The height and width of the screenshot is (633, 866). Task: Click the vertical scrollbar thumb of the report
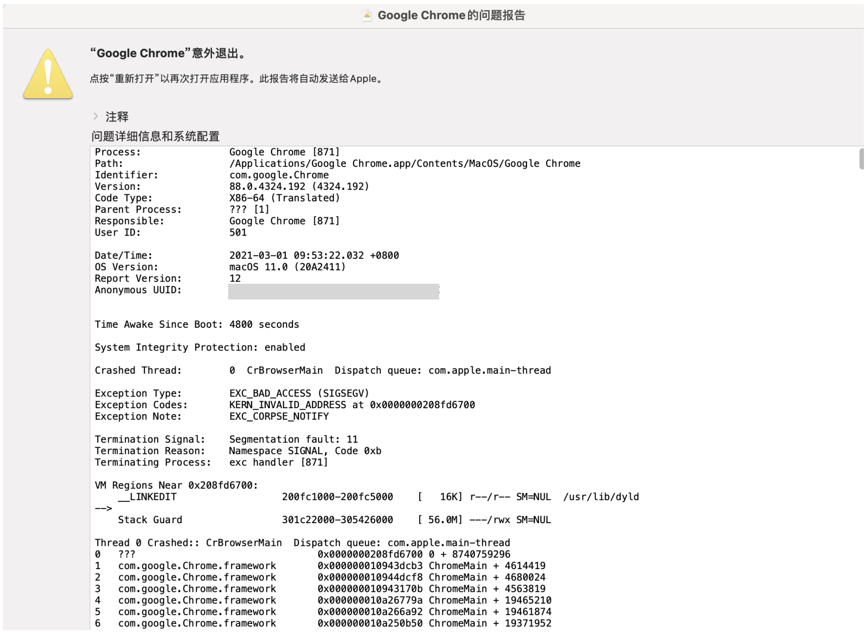861,159
